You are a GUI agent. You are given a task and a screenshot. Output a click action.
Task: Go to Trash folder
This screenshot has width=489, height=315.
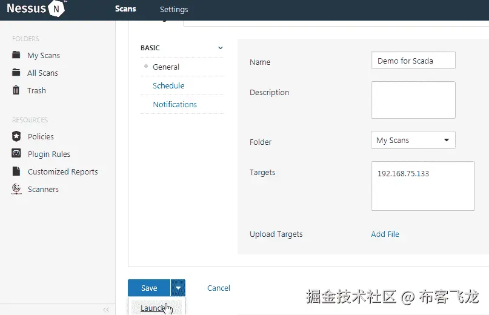(x=36, y=90)
